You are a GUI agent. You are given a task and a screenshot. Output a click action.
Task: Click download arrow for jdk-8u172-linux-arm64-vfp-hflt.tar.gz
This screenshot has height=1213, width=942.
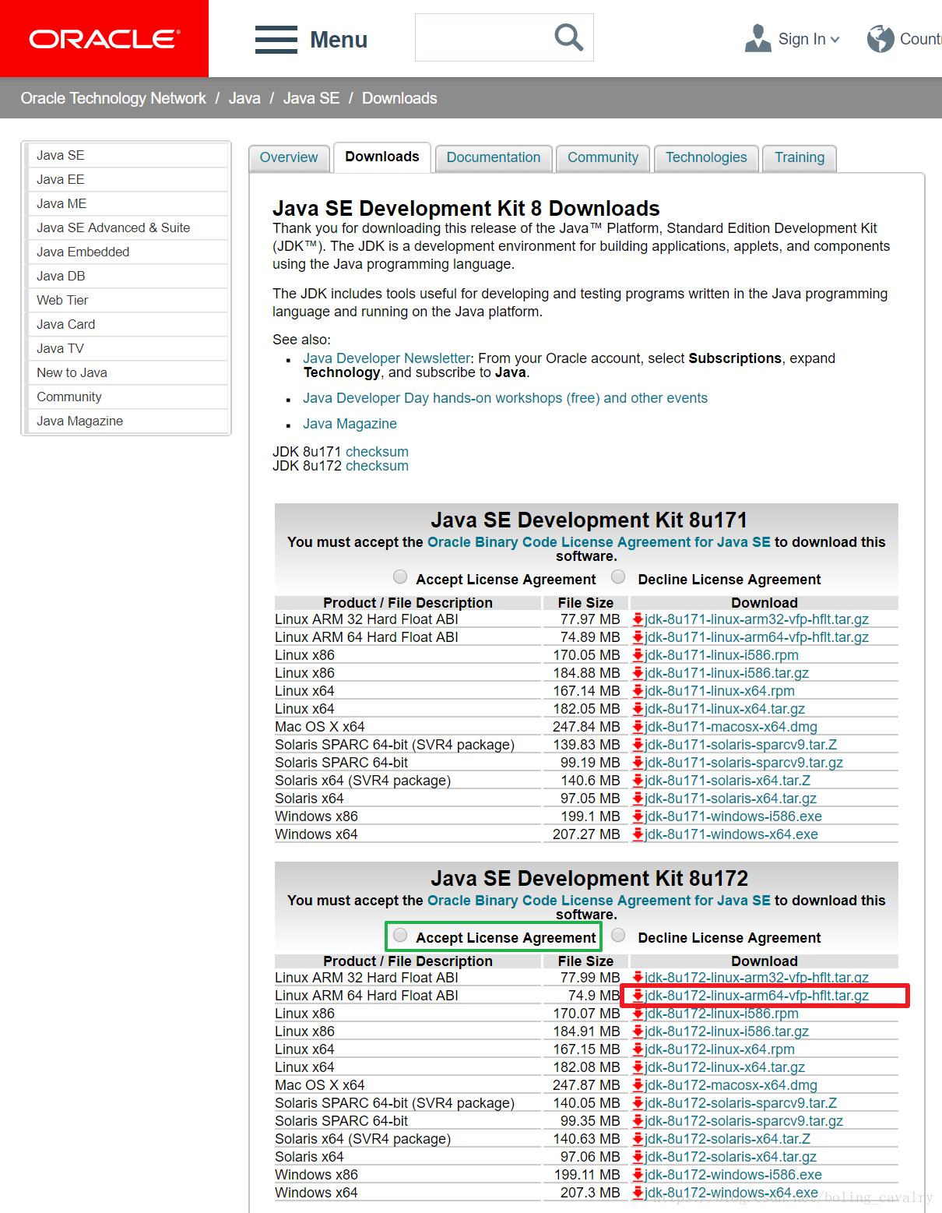(637, 995)
